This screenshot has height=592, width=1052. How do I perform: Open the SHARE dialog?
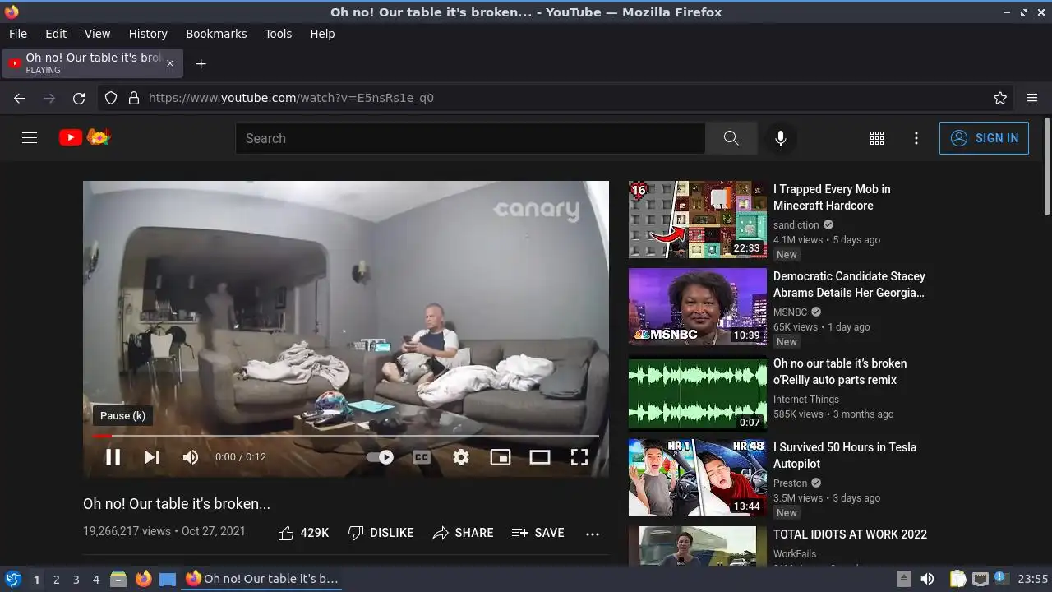click(x=463, y=533)
